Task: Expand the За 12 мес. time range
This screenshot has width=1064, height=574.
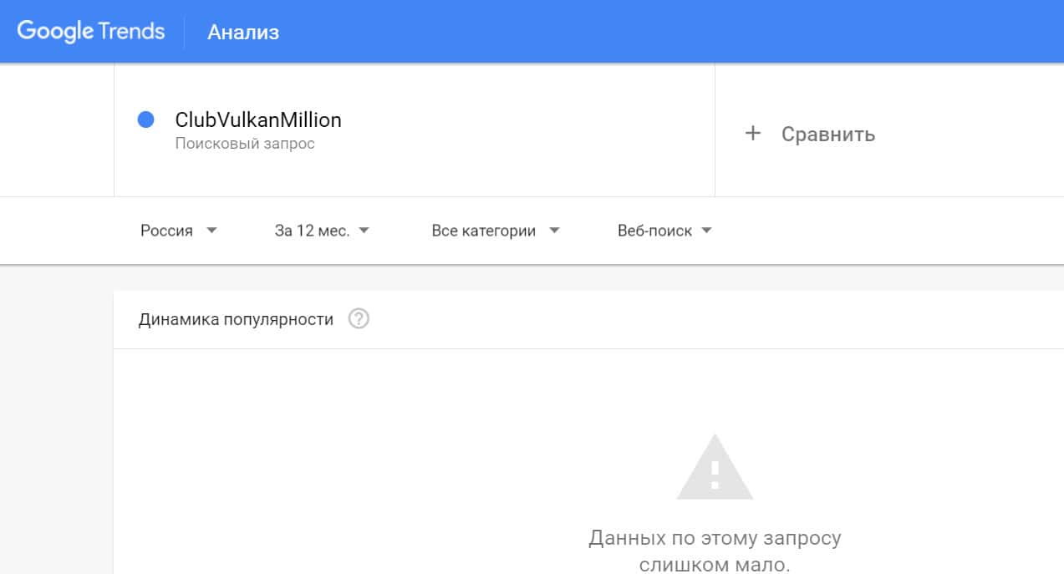Action: [312, 231]
